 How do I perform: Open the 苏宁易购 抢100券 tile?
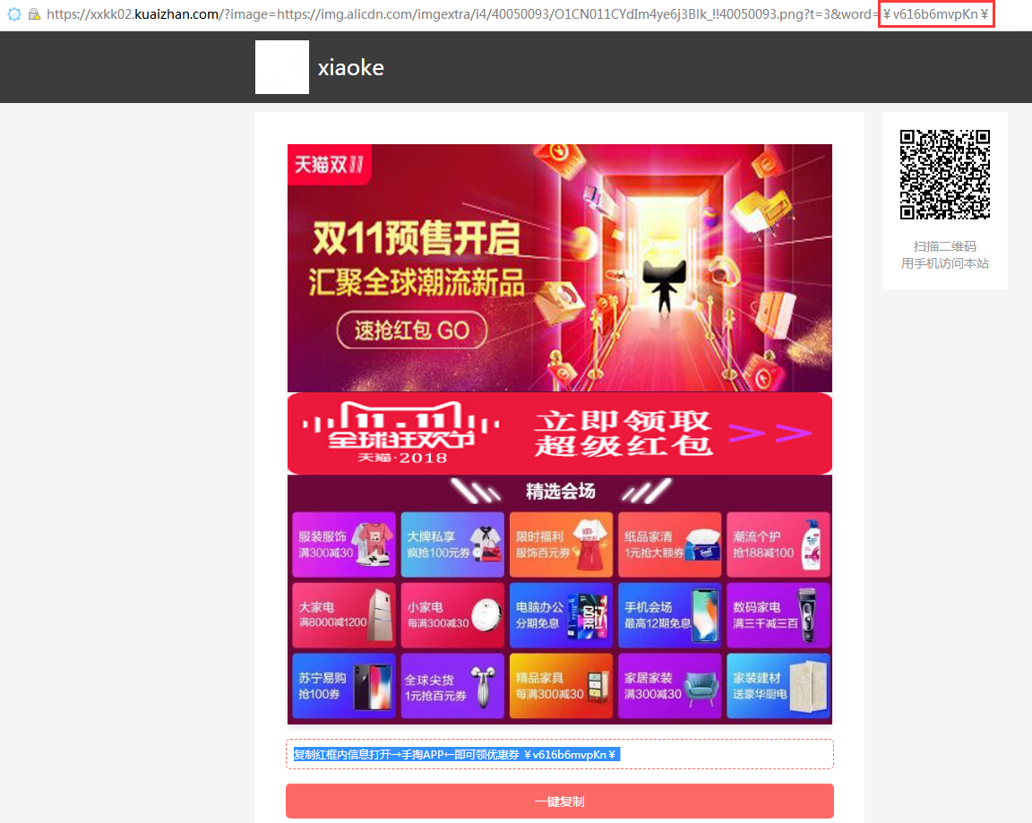tap(344, 685)
